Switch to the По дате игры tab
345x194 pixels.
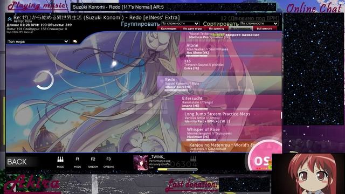[x=192, y=29]
